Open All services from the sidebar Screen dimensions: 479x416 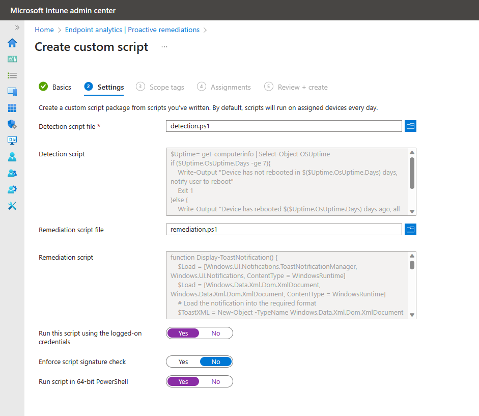click(x=12, y=75)
